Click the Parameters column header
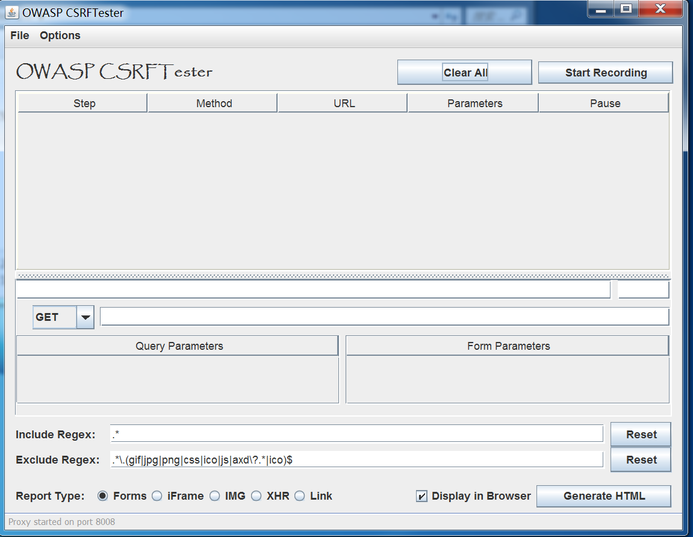The height and width of the screenshot is (537, 693). coord(473,103)
